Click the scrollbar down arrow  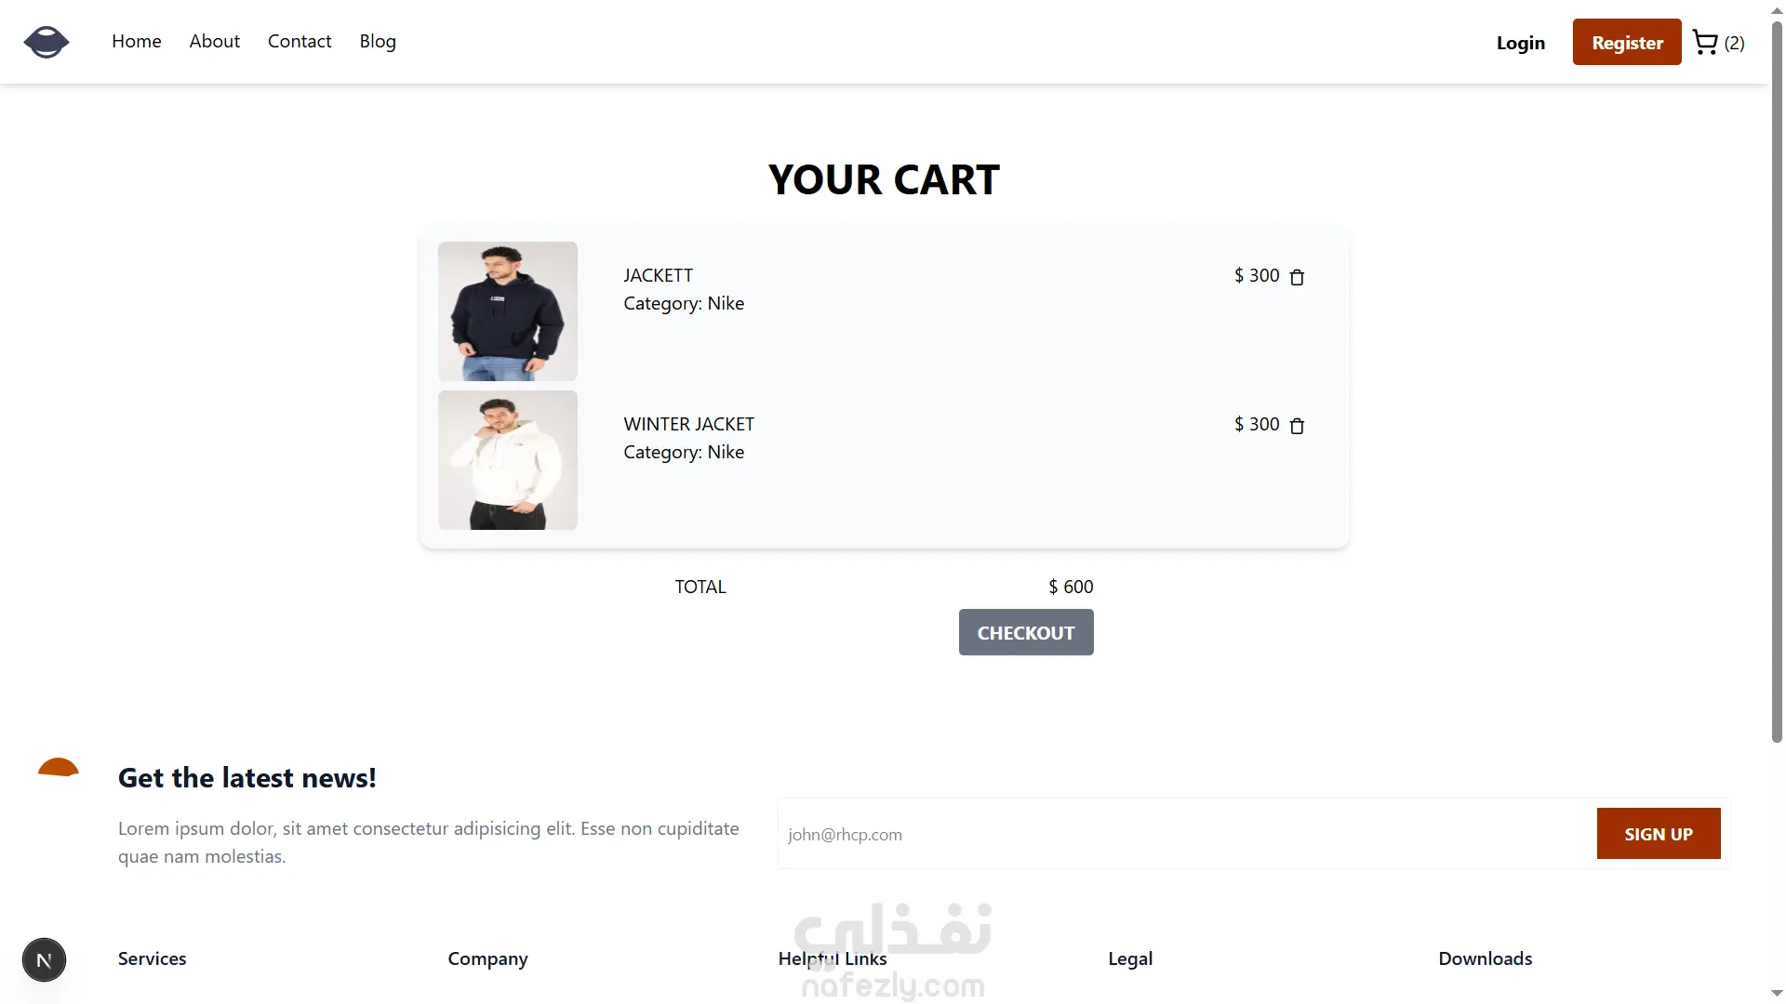point(1776,994)
